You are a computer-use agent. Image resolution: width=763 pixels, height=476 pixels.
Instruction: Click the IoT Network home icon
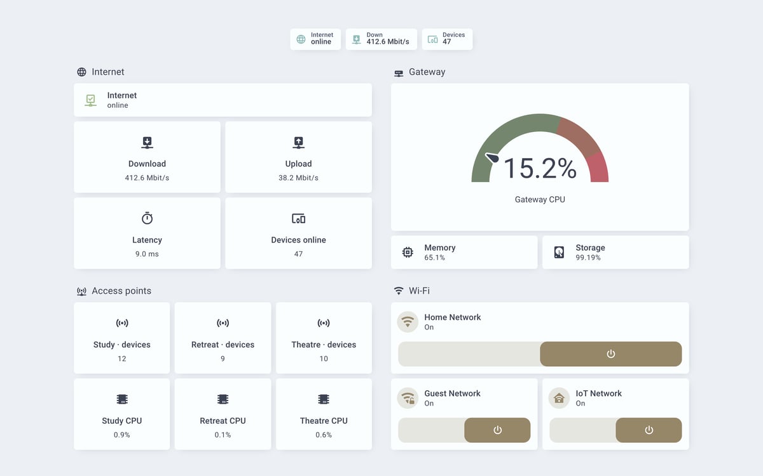(x=559, y=398)
